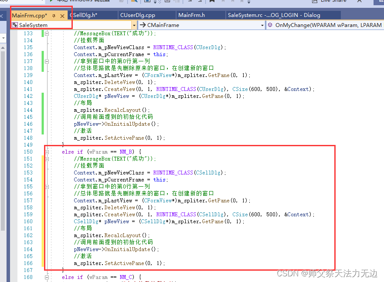Click the bookmark icon on the toolbar
The image size is (384, 282).
[211, 2]
